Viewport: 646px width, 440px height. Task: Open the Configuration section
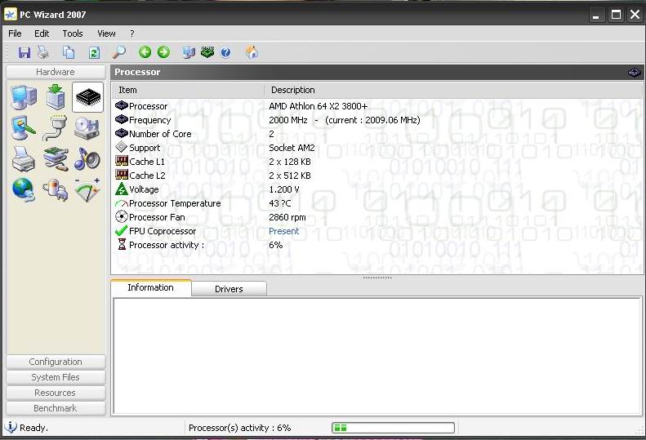(56, 362)
